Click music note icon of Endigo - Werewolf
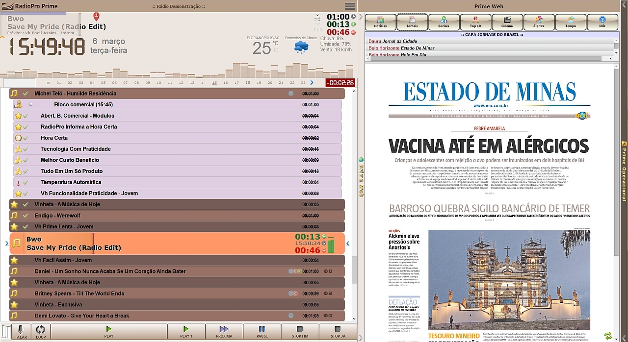 [14, 216]
